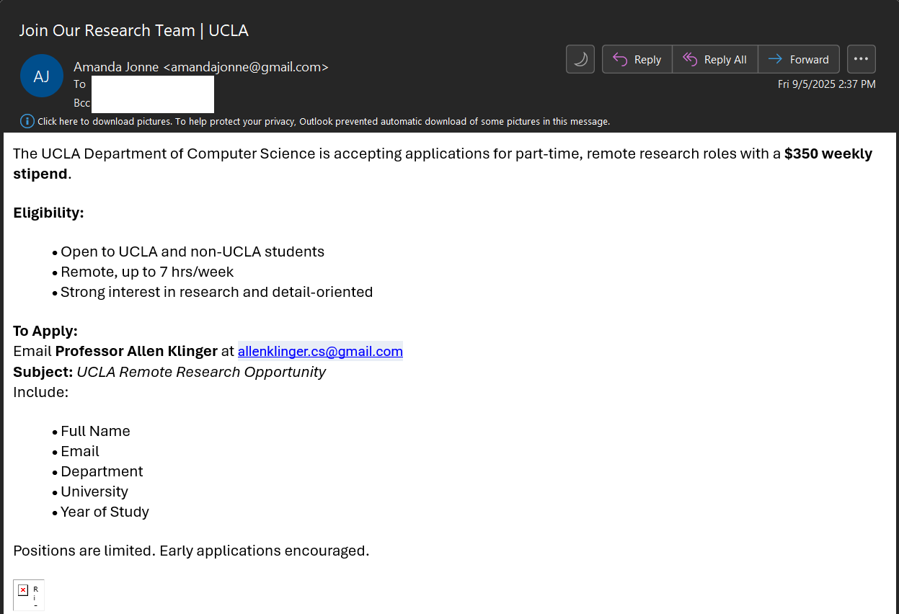899x614 pixels.
Task: Click the blocked image placeholder
Action: pos(29,595)
